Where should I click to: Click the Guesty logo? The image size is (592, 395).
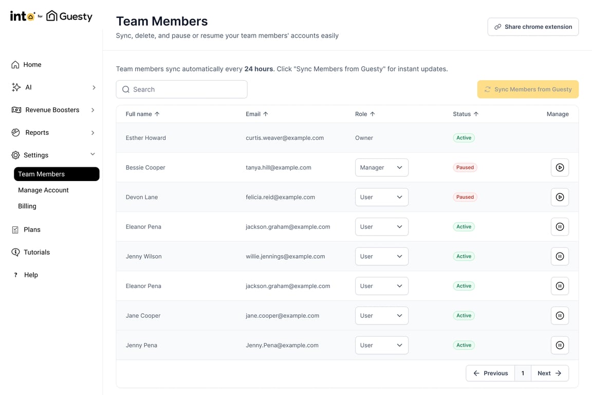[69, 16]
